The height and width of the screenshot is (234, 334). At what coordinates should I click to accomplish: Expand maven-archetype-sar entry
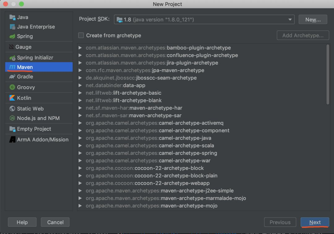click(80, 116)
